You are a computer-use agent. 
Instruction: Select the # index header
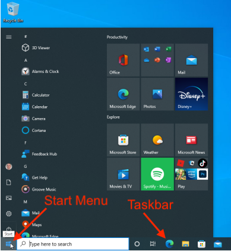[x=26, y=37]
